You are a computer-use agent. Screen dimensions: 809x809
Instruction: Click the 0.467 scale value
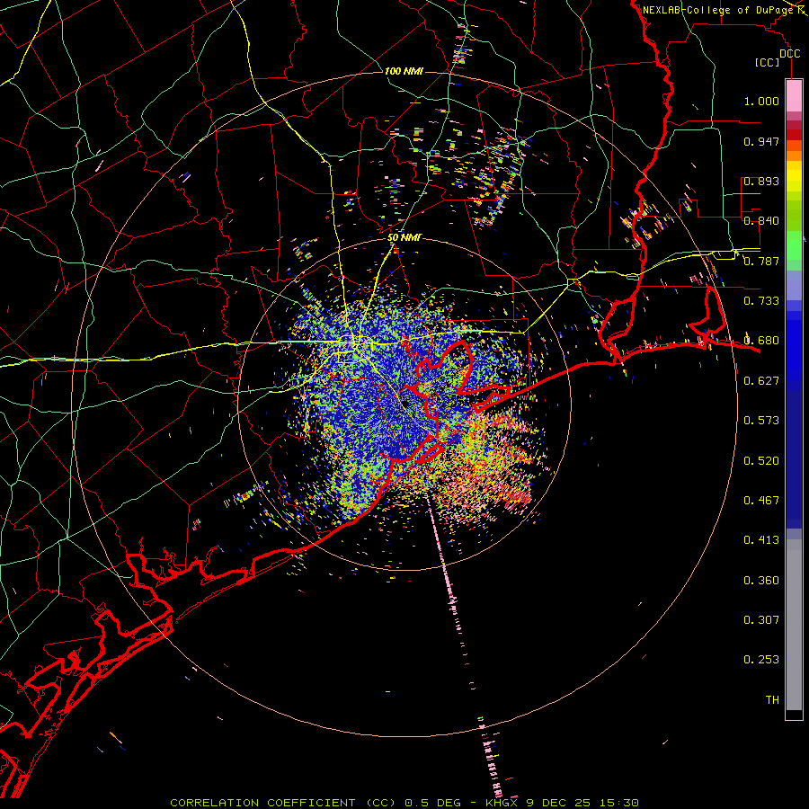tap(761, 501)
